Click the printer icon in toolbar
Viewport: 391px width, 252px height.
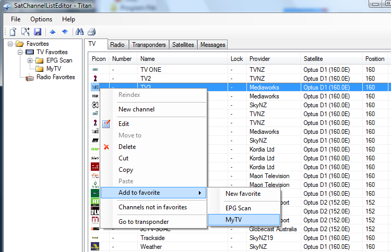coord(91,32)
